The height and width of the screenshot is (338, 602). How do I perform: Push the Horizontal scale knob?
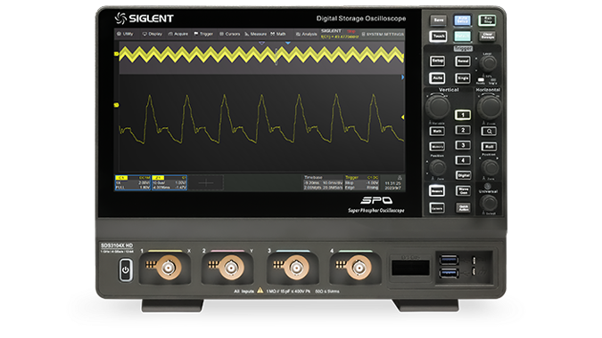click(x=489, y=107)
